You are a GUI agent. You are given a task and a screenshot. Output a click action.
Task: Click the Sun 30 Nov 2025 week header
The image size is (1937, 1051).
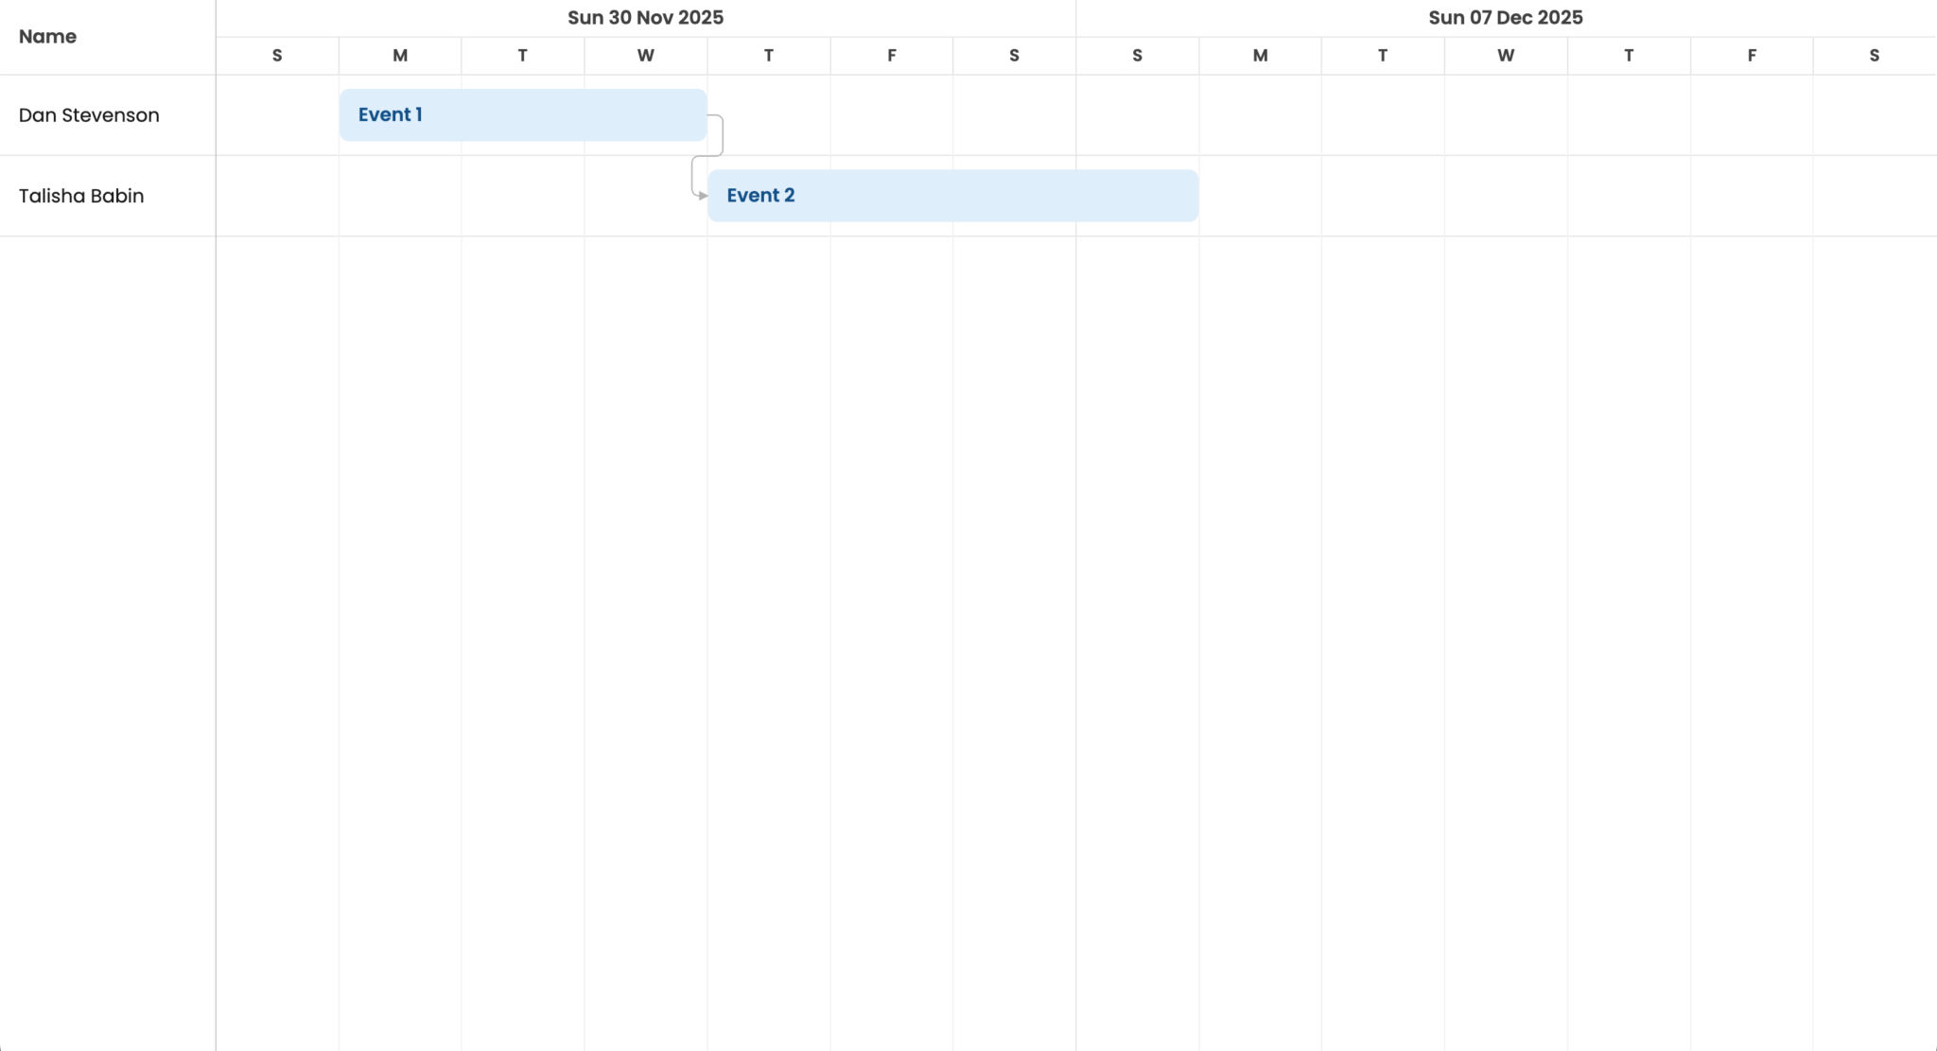645,18
